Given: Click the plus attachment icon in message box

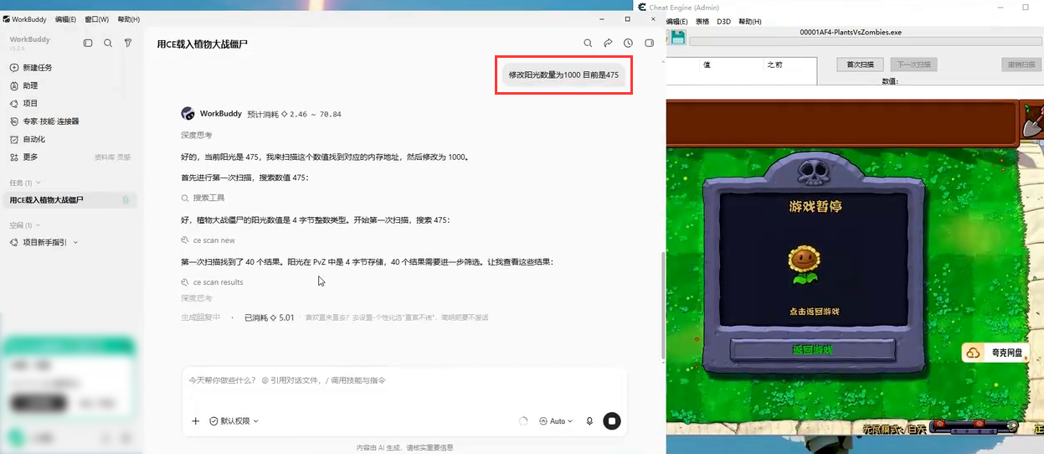Looking at the screenshot, I should 195,421.
